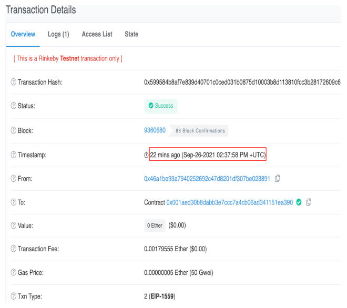Open the To contract address 0x001aed30 link
The height and width of the screenshot is (308, 347).
point(229,202)
